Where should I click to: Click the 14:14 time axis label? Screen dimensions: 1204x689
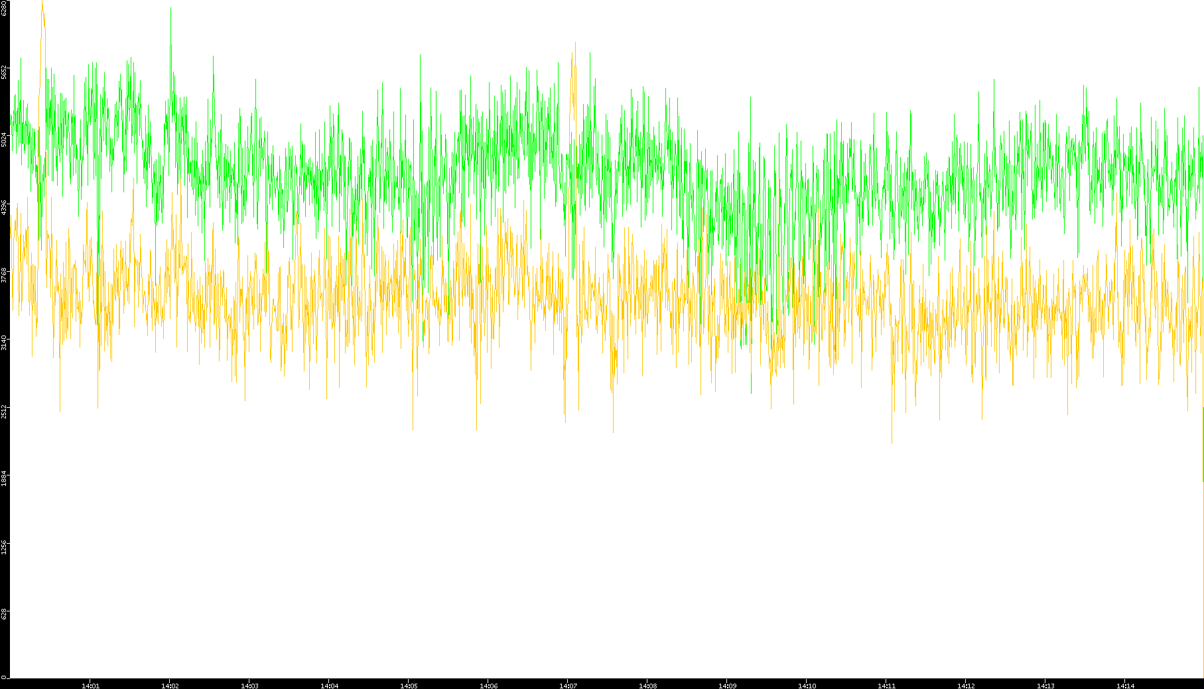(1125, 686)
